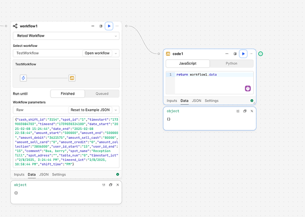This screenshot has width=305, height=217.
Task: Open the purple AI assistant icon in code1
Action: tap(248, 88)
